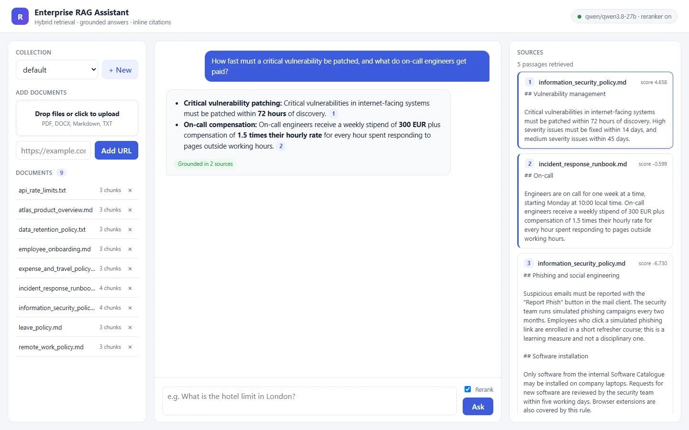The height and width of the screenshot is (430, 689).
Task: Click score -6.730 on third source
Action: pos(653,263)
